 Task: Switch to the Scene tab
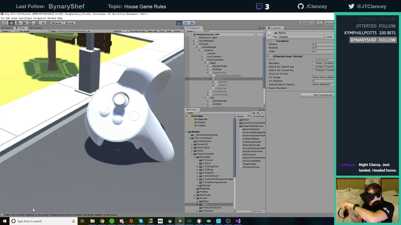coord(7,28)
